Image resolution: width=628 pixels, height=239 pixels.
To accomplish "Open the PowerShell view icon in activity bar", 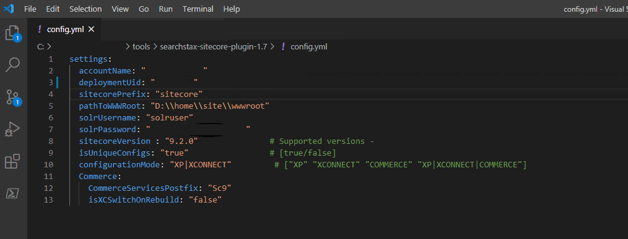I will [x=12, y=193].
